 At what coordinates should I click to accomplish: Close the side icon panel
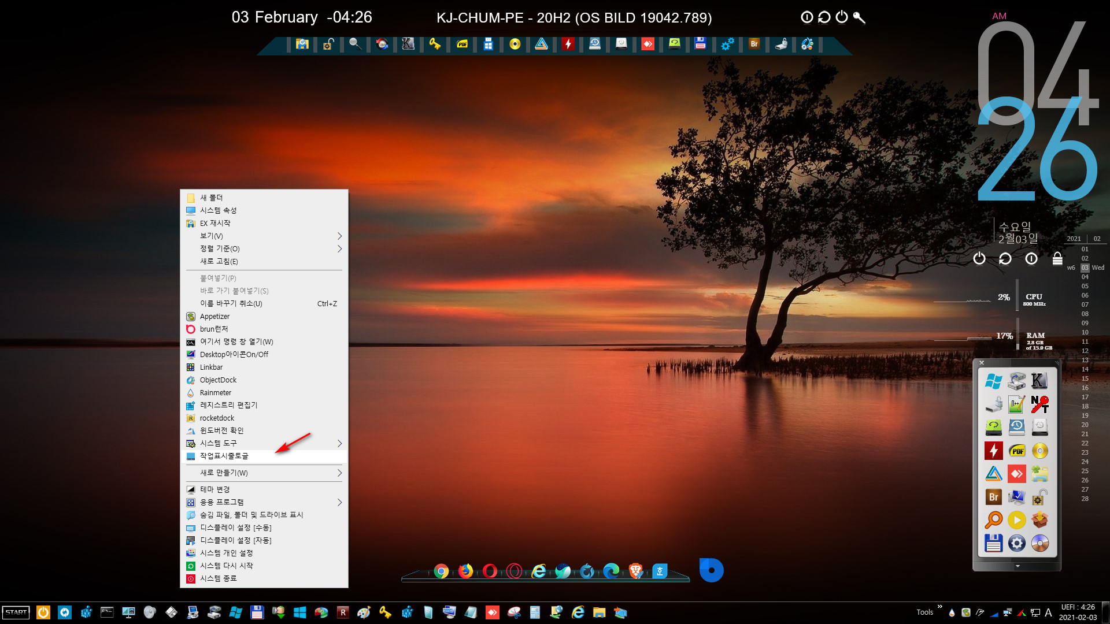click(982, 363)
